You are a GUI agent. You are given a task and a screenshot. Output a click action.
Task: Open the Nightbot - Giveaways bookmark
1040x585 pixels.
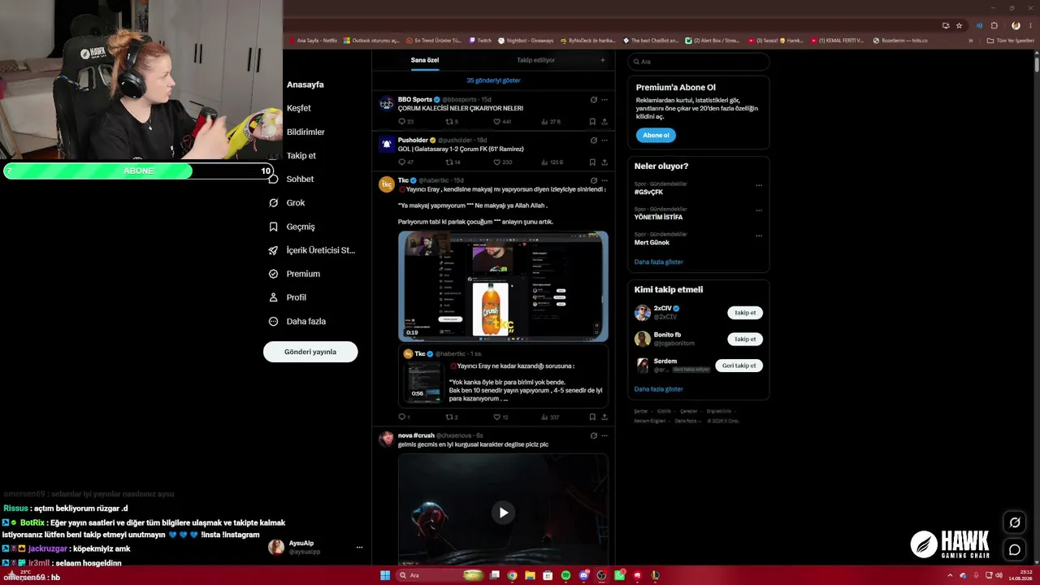(526, 40)
